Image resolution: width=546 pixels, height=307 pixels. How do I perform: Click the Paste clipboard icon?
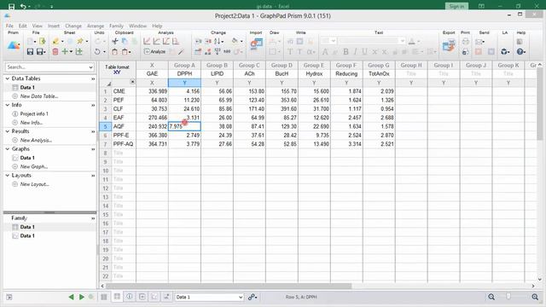pos(114,52)
